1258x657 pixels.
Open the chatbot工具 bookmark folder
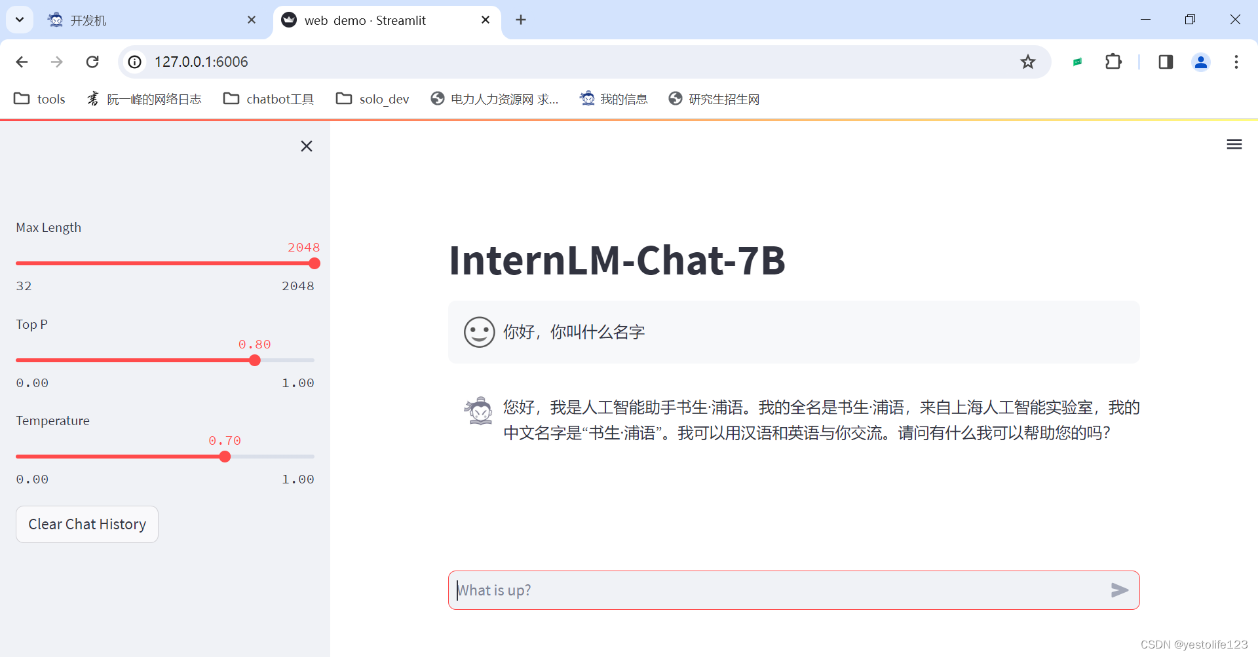point(269,99)
